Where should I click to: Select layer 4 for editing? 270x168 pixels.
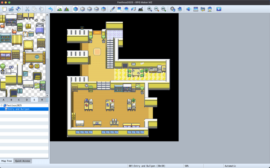103,9
